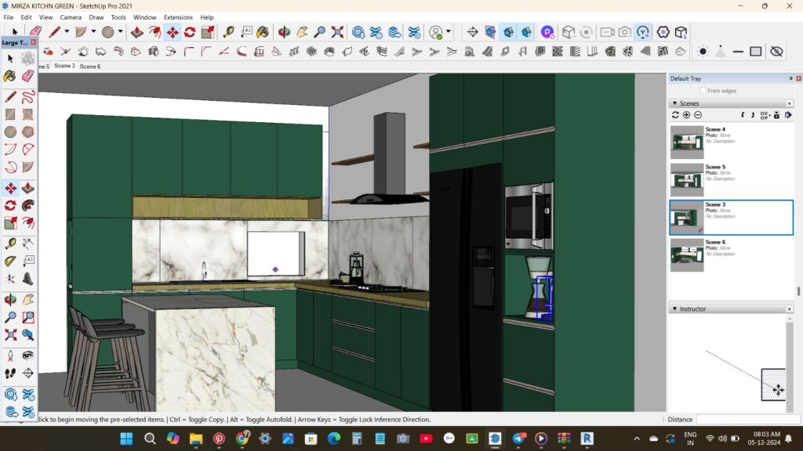Select the Paint Bucket tool in top toolbar
The width and height of the screenshot is (803, 451).
pyautogui.click(x=263, y=31)
